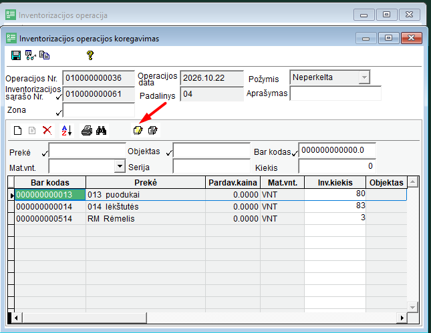Maximize the Inventorizacijos operacijos koregavimas window
Screen dimensions: 431x333
click(x=388, y=38)
